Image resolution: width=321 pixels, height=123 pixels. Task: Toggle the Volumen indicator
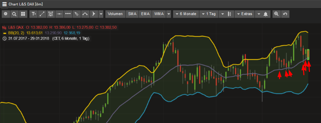[115, 14]
